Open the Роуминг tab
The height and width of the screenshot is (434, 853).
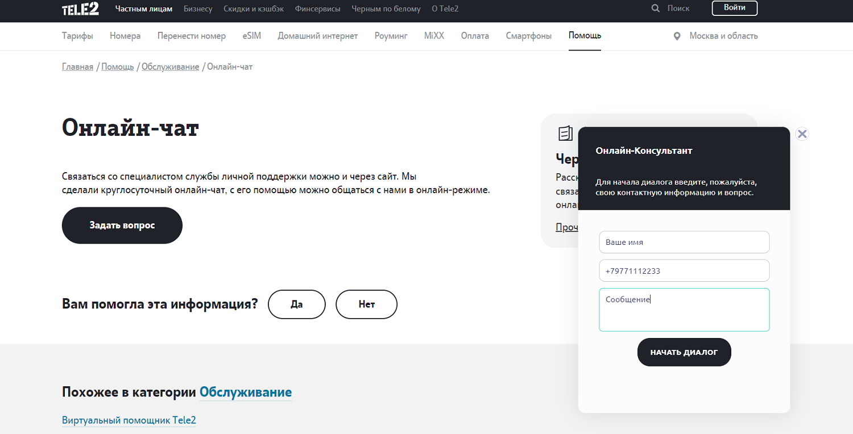pyautogui.click(x=391, y=36)
